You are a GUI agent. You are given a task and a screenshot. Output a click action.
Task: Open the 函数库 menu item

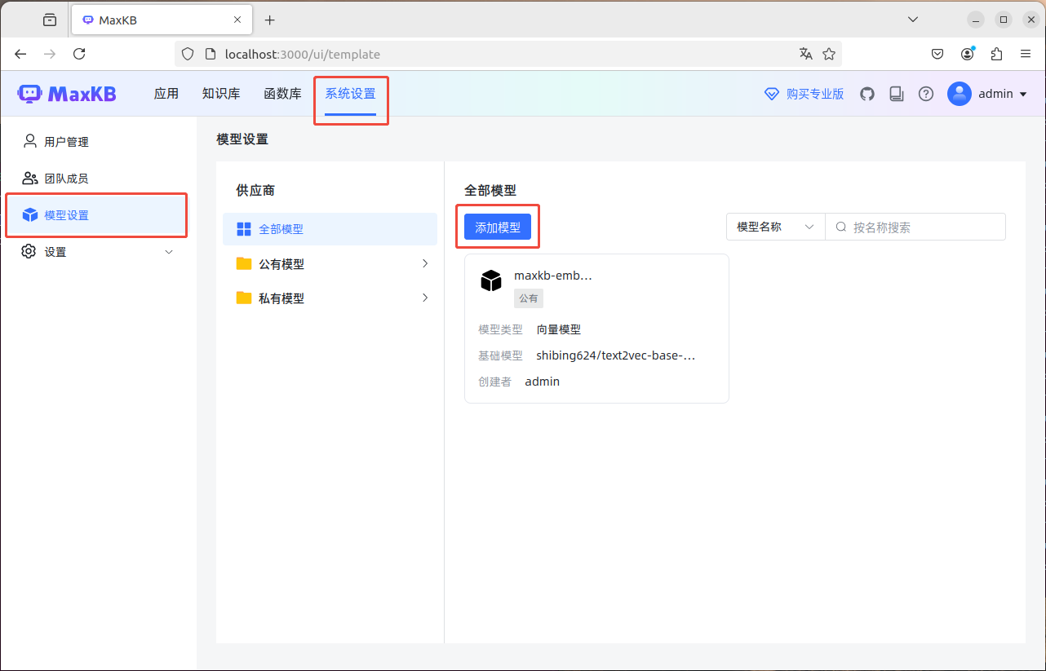(281, 93)
